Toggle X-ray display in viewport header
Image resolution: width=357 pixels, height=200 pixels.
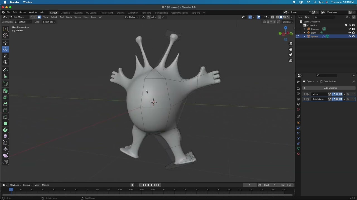272,17
